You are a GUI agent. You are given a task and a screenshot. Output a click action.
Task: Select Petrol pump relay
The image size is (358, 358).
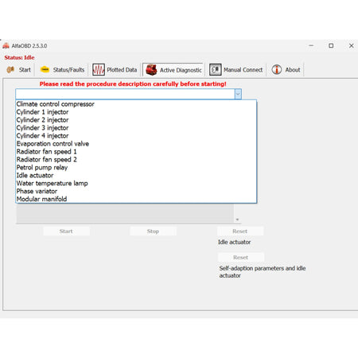[136, 168]
